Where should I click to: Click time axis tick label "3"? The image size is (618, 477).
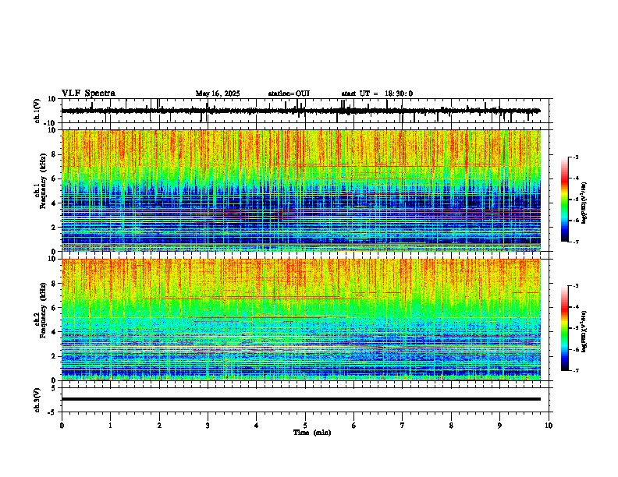tap(208, 426)
